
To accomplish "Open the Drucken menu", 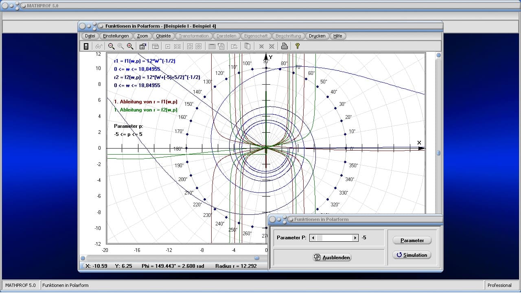I will click(x=317, y=36).
